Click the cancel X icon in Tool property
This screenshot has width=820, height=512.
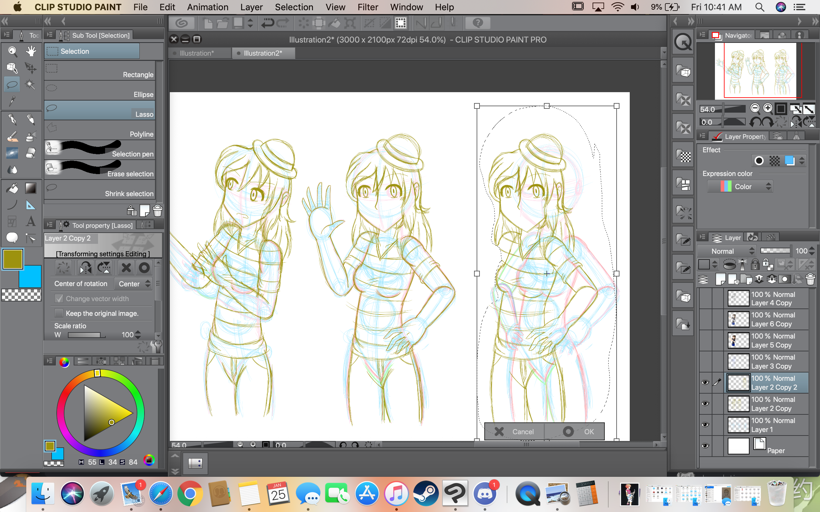coord(127,268)
